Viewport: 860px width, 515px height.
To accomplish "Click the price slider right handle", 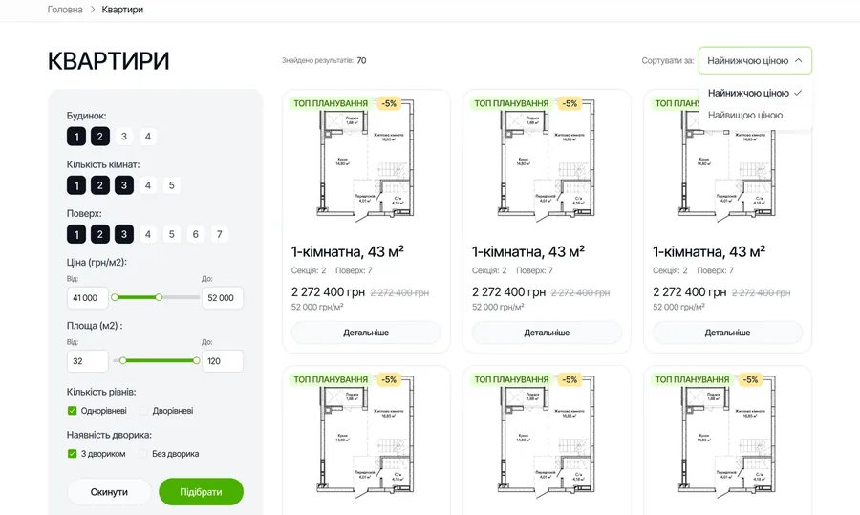I will click(x=159, y=297).
